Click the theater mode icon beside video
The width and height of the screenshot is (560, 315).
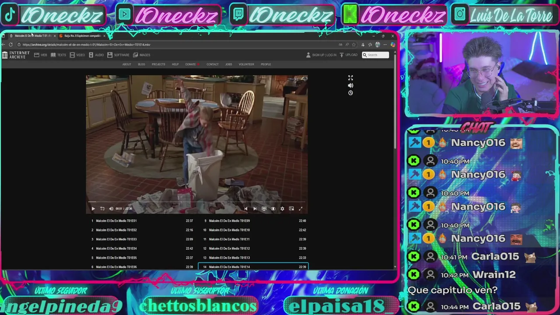point(350,78)
